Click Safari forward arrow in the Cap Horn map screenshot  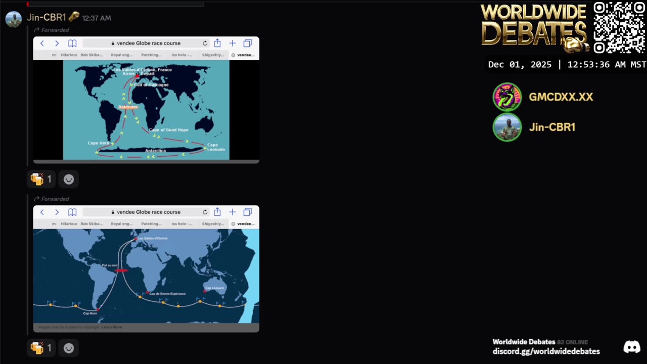click(57, 212)
